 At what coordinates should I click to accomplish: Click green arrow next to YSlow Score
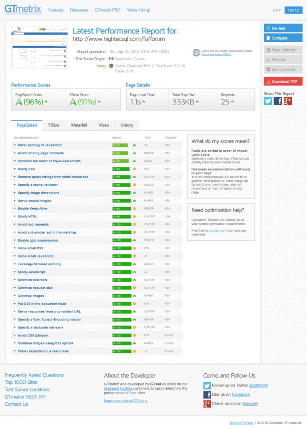(99, 102)
